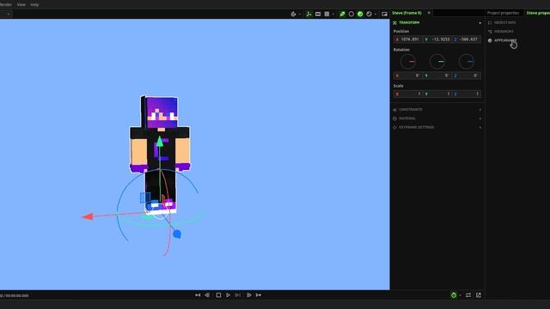Viewport: 550px width, 309px height.
Task: Step to previous frame button
Action: [207, 295]
